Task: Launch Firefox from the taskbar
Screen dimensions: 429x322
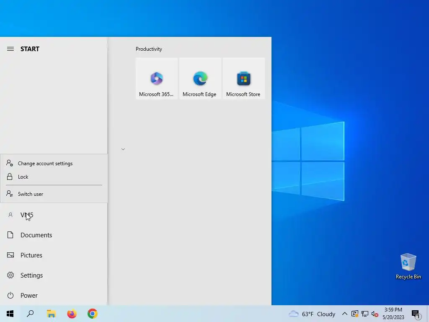Action: pyautogui.click(x=72, y=314)
